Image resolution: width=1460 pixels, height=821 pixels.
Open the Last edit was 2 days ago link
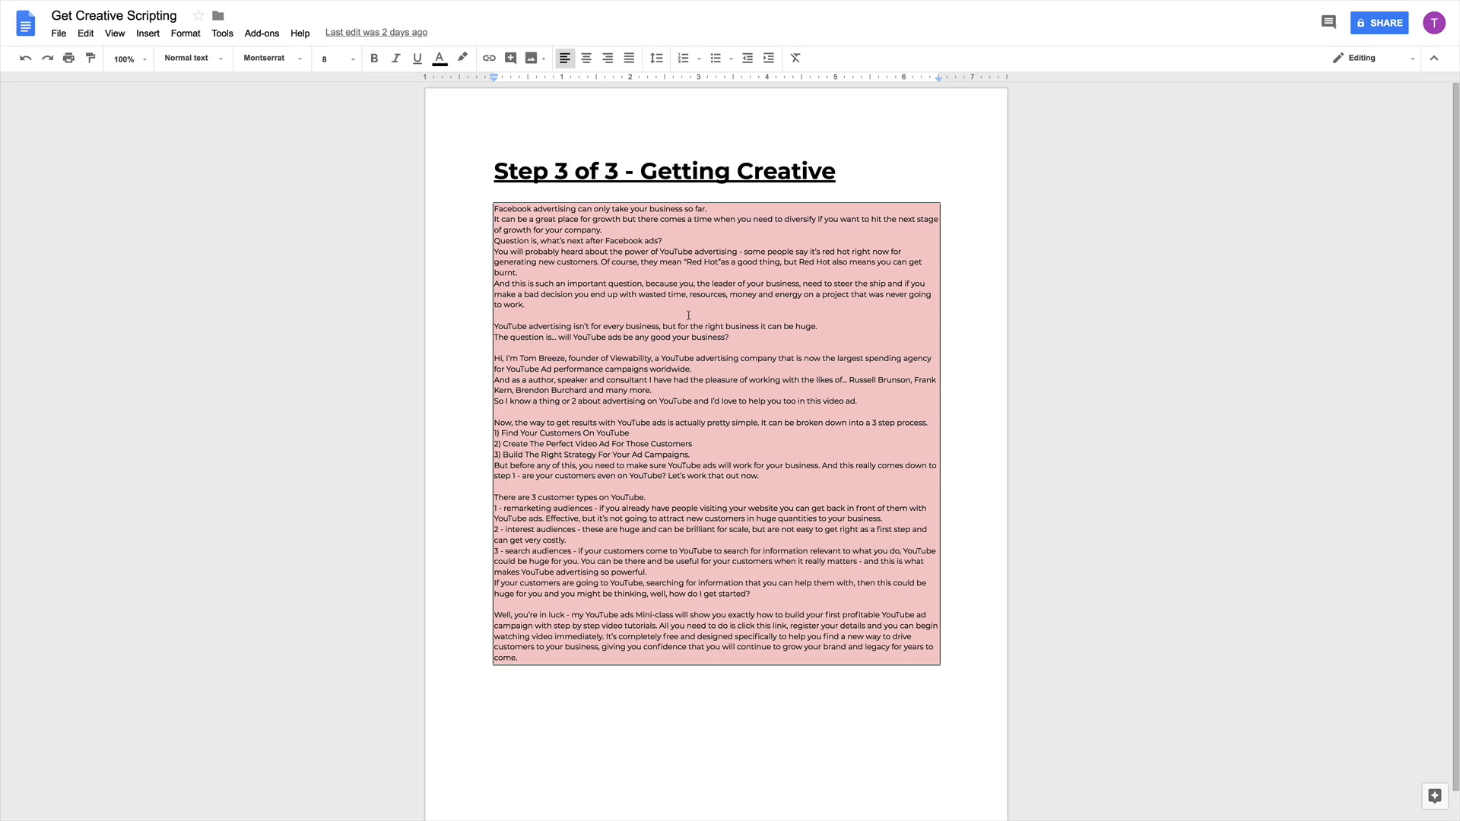point(376,33)
